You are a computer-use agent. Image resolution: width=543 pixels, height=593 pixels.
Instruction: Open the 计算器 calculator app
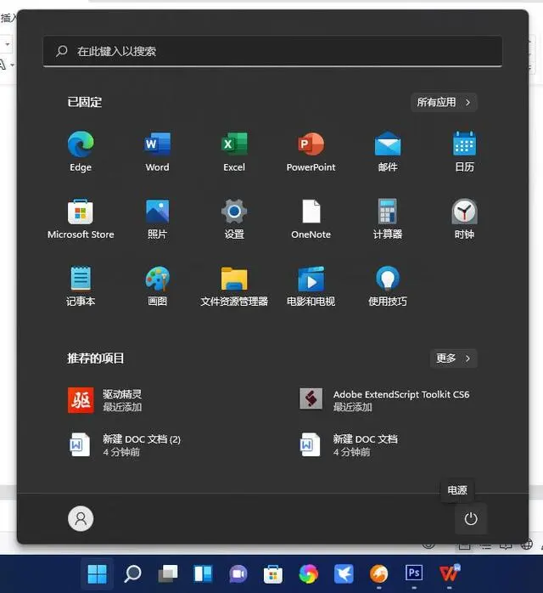(x=388, y=218)
